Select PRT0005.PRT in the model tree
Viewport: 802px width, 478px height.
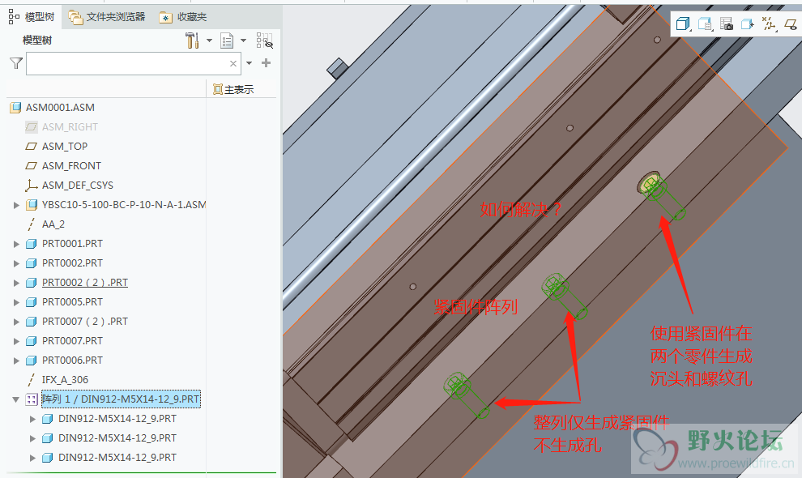[x=72, y=302]
